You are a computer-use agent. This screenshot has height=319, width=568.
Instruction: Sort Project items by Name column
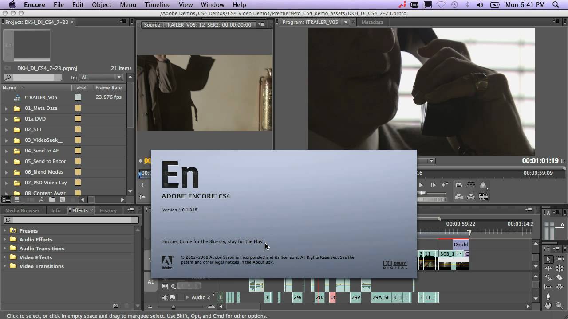pyautogui.click(x=10, y=88)
